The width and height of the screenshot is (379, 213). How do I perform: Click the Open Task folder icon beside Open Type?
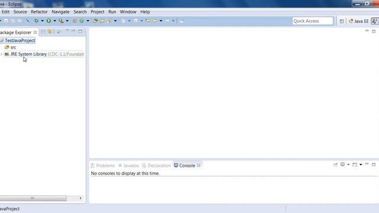click(x=102, y=21)
